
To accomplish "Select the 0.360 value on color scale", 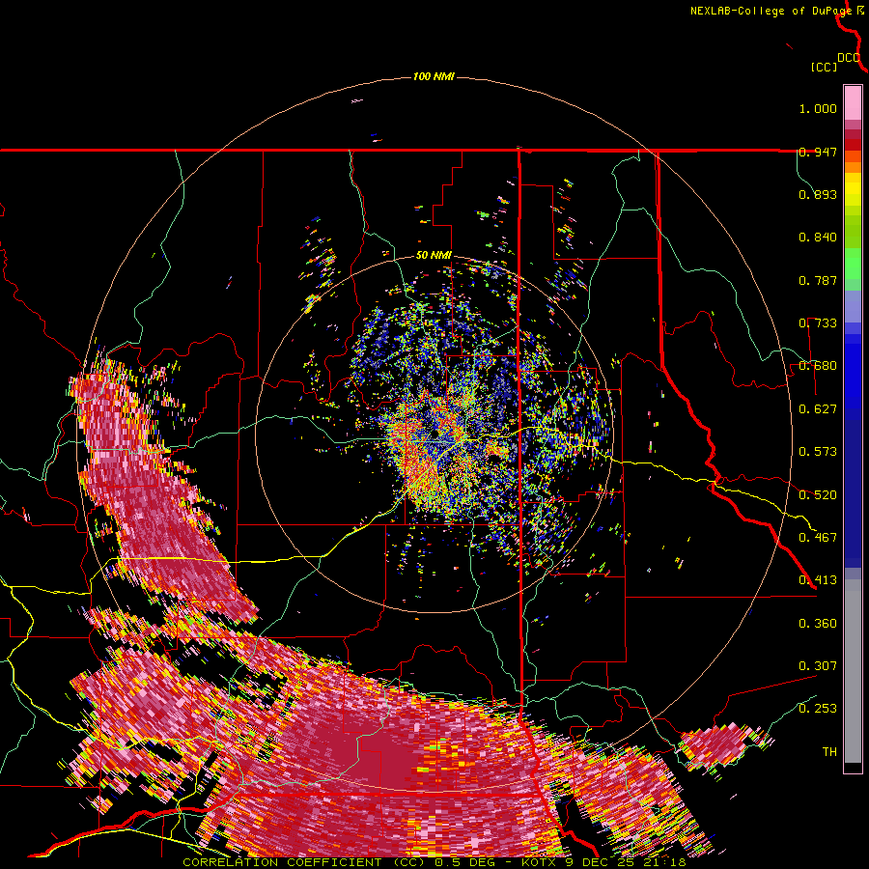I will [x=818, y=624].
